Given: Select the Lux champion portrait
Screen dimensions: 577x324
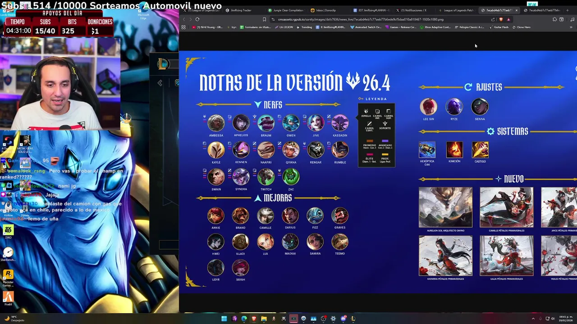Looking at the screenshot, I should coord(265,242).
